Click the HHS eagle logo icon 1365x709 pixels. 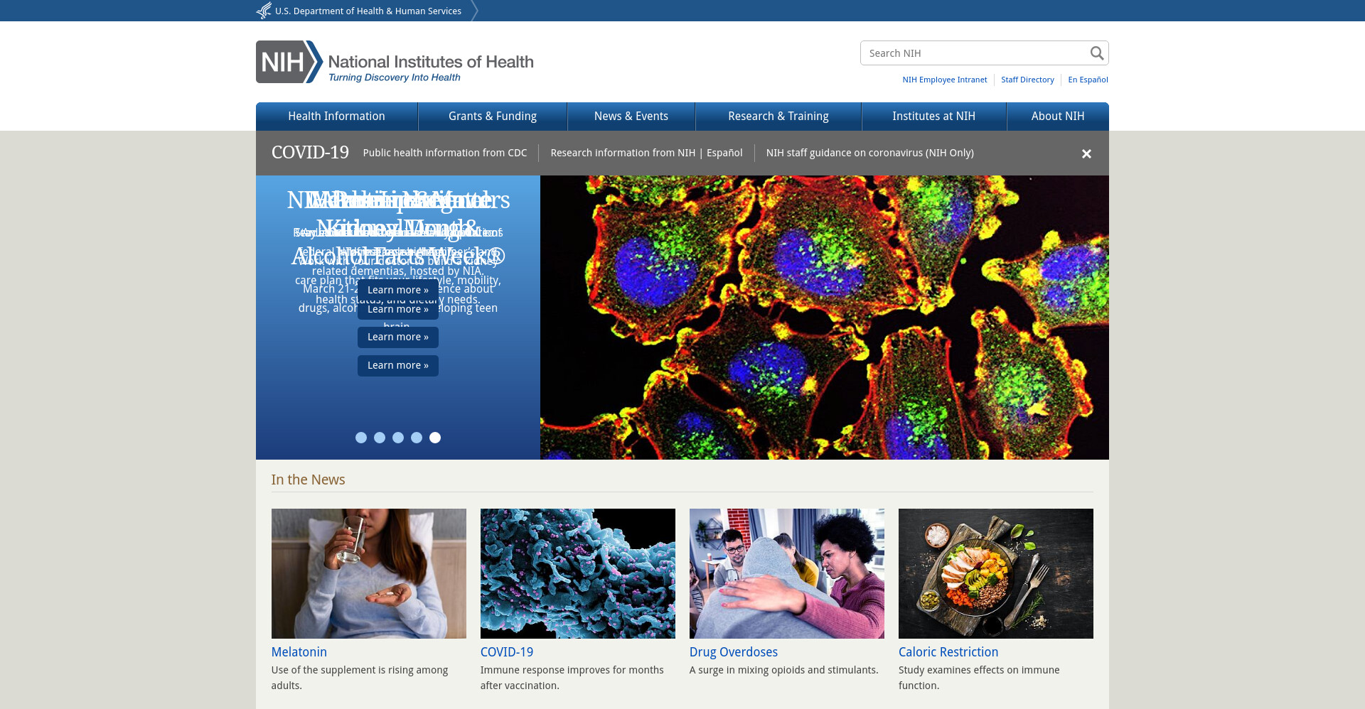click(264, 11)
